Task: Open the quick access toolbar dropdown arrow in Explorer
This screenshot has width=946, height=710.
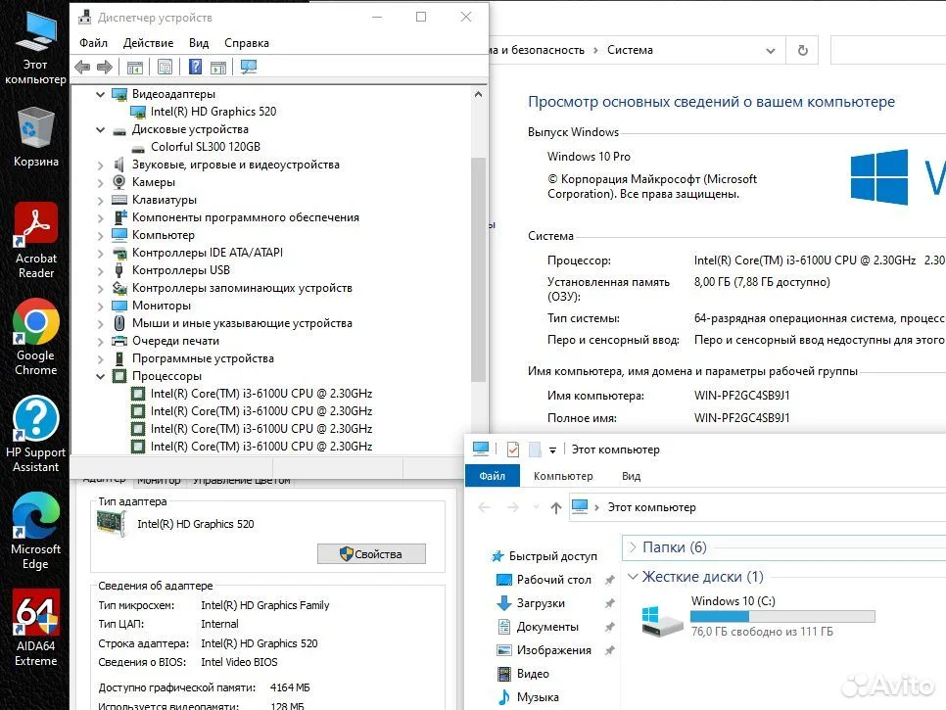Action: [x=552, y=450]
